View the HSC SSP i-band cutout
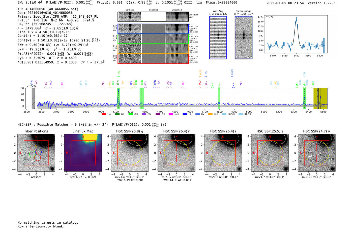 223,153
